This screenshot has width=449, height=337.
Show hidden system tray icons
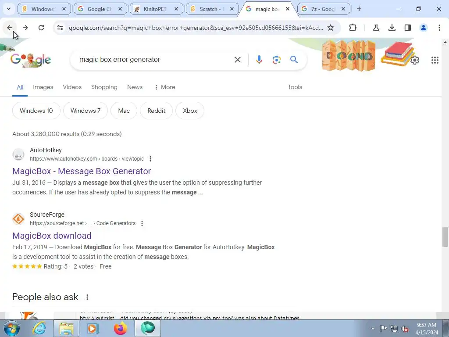(x=373, y=329)
